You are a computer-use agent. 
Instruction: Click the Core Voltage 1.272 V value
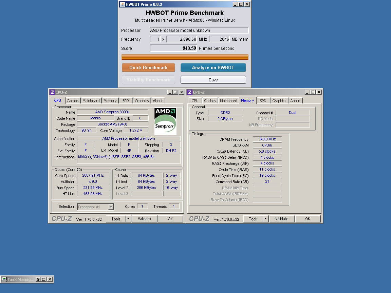[x=136, y=130]
